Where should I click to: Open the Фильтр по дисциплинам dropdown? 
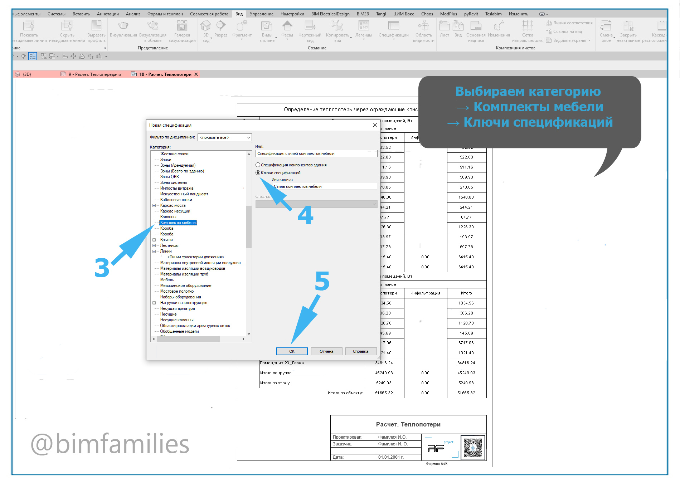coord(225,137)
